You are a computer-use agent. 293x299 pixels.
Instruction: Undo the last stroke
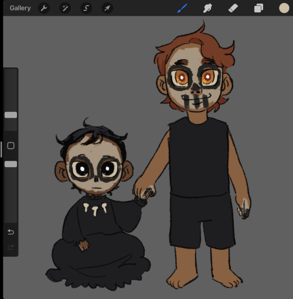pos(11,232)
